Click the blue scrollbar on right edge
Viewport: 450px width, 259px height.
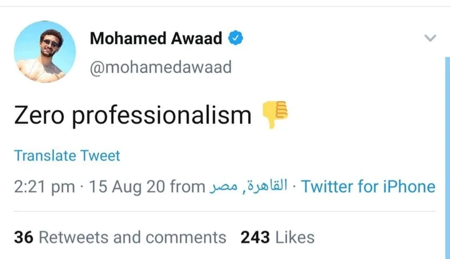pos(447,157)
